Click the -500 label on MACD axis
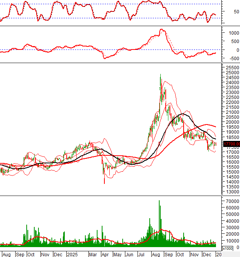This screenshot has height=257, width=240. (x=229, y=58)
